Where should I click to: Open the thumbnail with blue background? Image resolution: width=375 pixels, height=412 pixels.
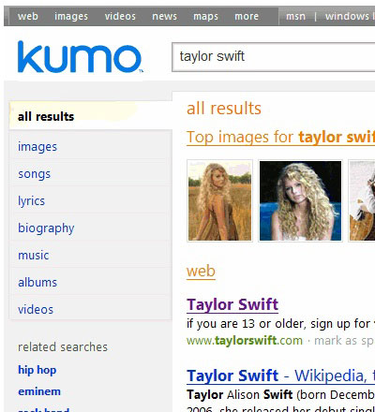pos(300,200)
